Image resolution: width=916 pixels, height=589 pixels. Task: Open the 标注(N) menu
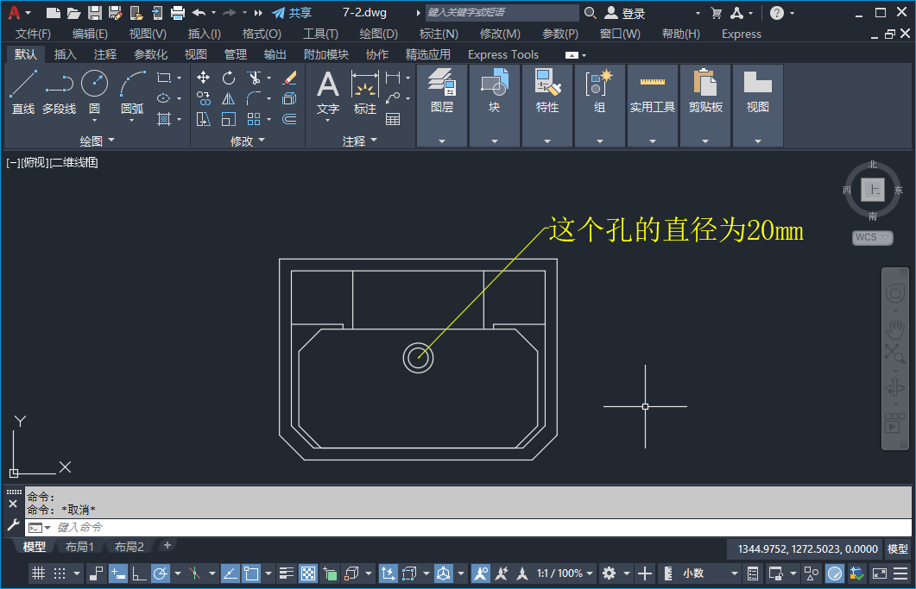click(x=438, y=34)
